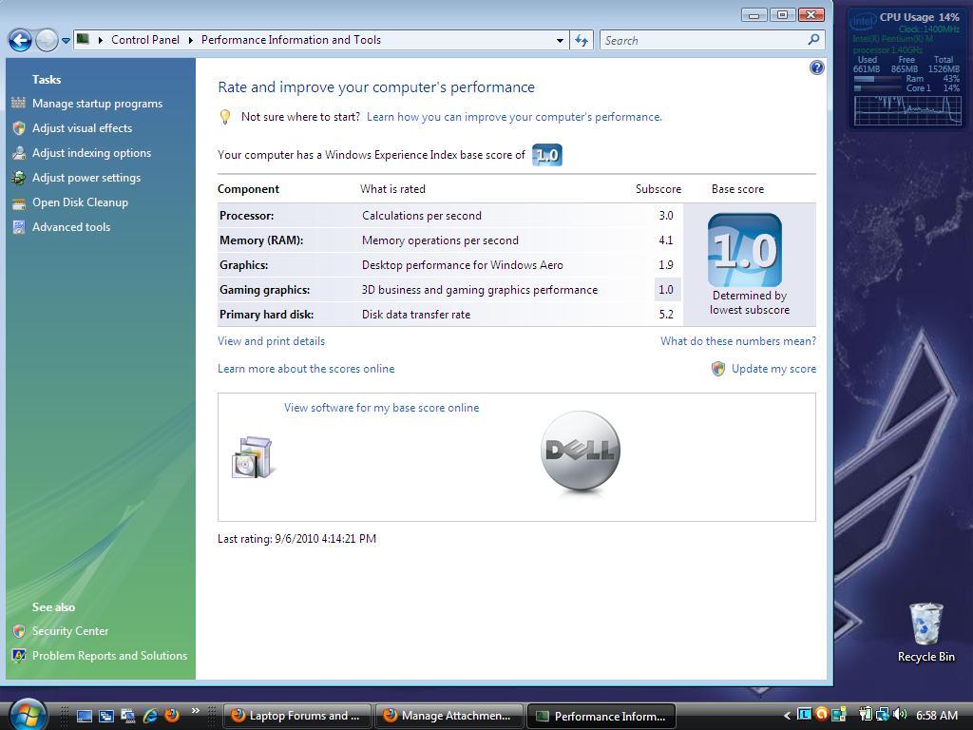The height and width of the screenshot is (730, 973).
Task: Expand Quick Launch overflow chevron
Action: [x=196, y=710]
